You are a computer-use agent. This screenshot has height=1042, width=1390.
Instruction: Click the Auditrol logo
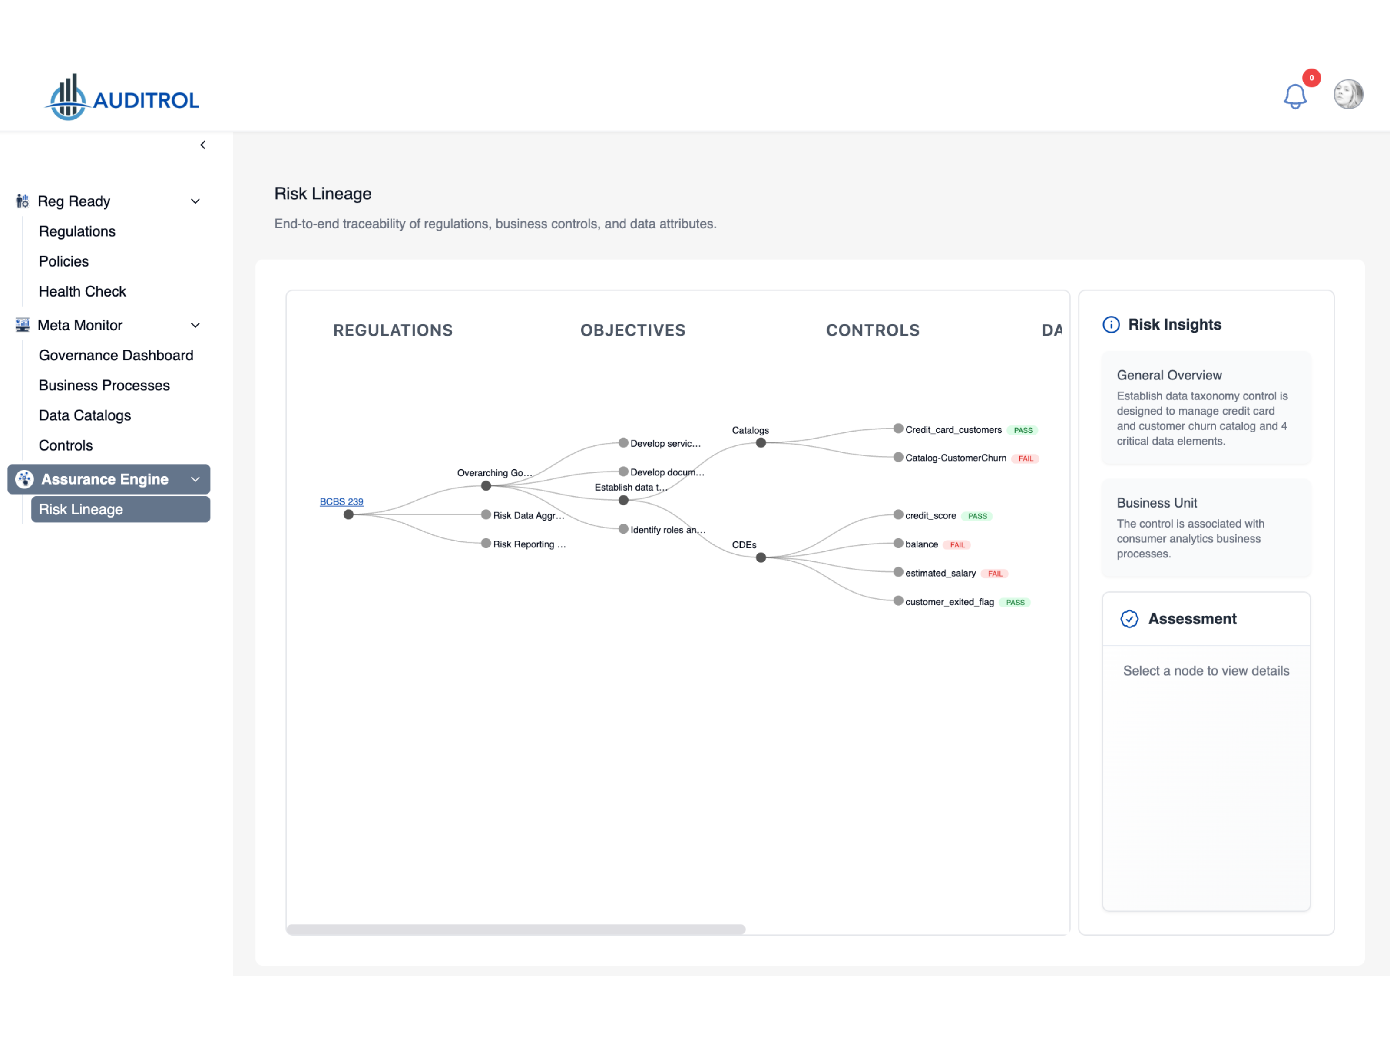point(122,99)
